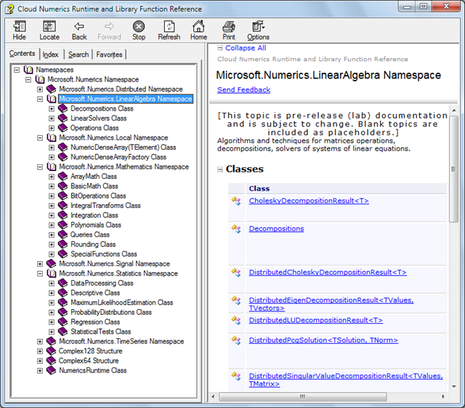
Task: Open DistributedPcgSolution<TSolution, TNorm> link
Action: point(323,340)
